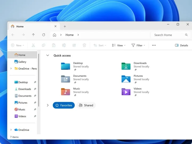Click the Delete trash icon
Viewport: 192px width, 144px height.
[84, 45]
